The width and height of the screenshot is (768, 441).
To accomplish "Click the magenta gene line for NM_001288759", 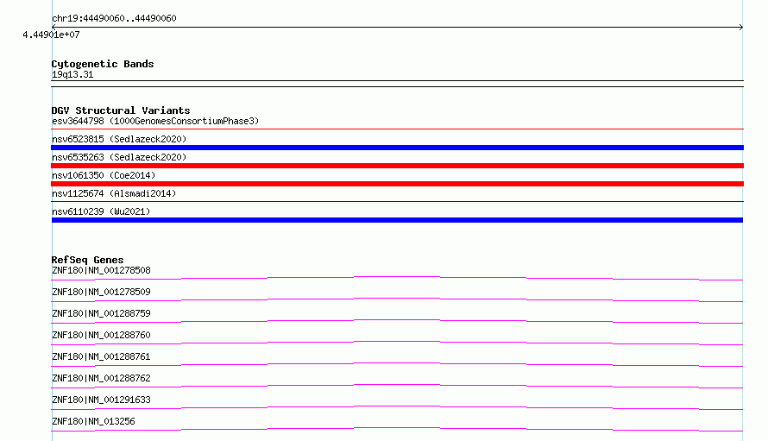I will (x=397, y=321).
